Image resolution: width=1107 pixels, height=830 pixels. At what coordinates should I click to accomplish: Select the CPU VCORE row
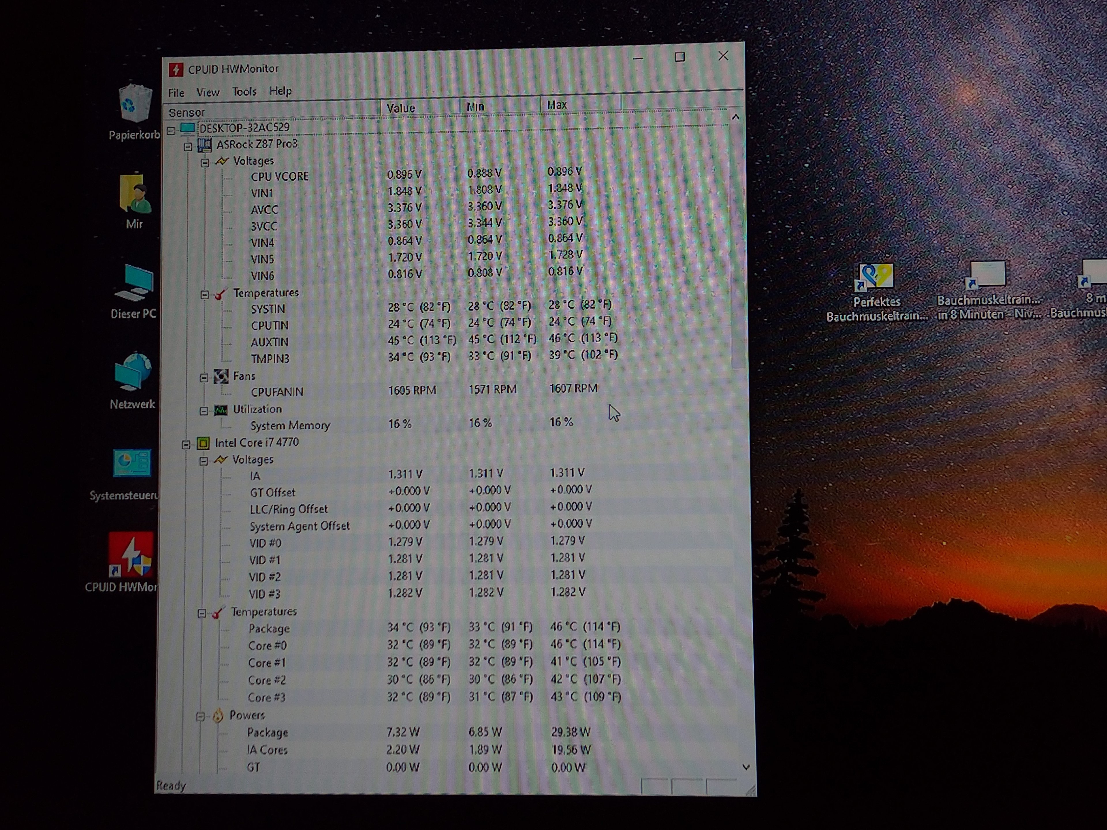pos(279,177)
